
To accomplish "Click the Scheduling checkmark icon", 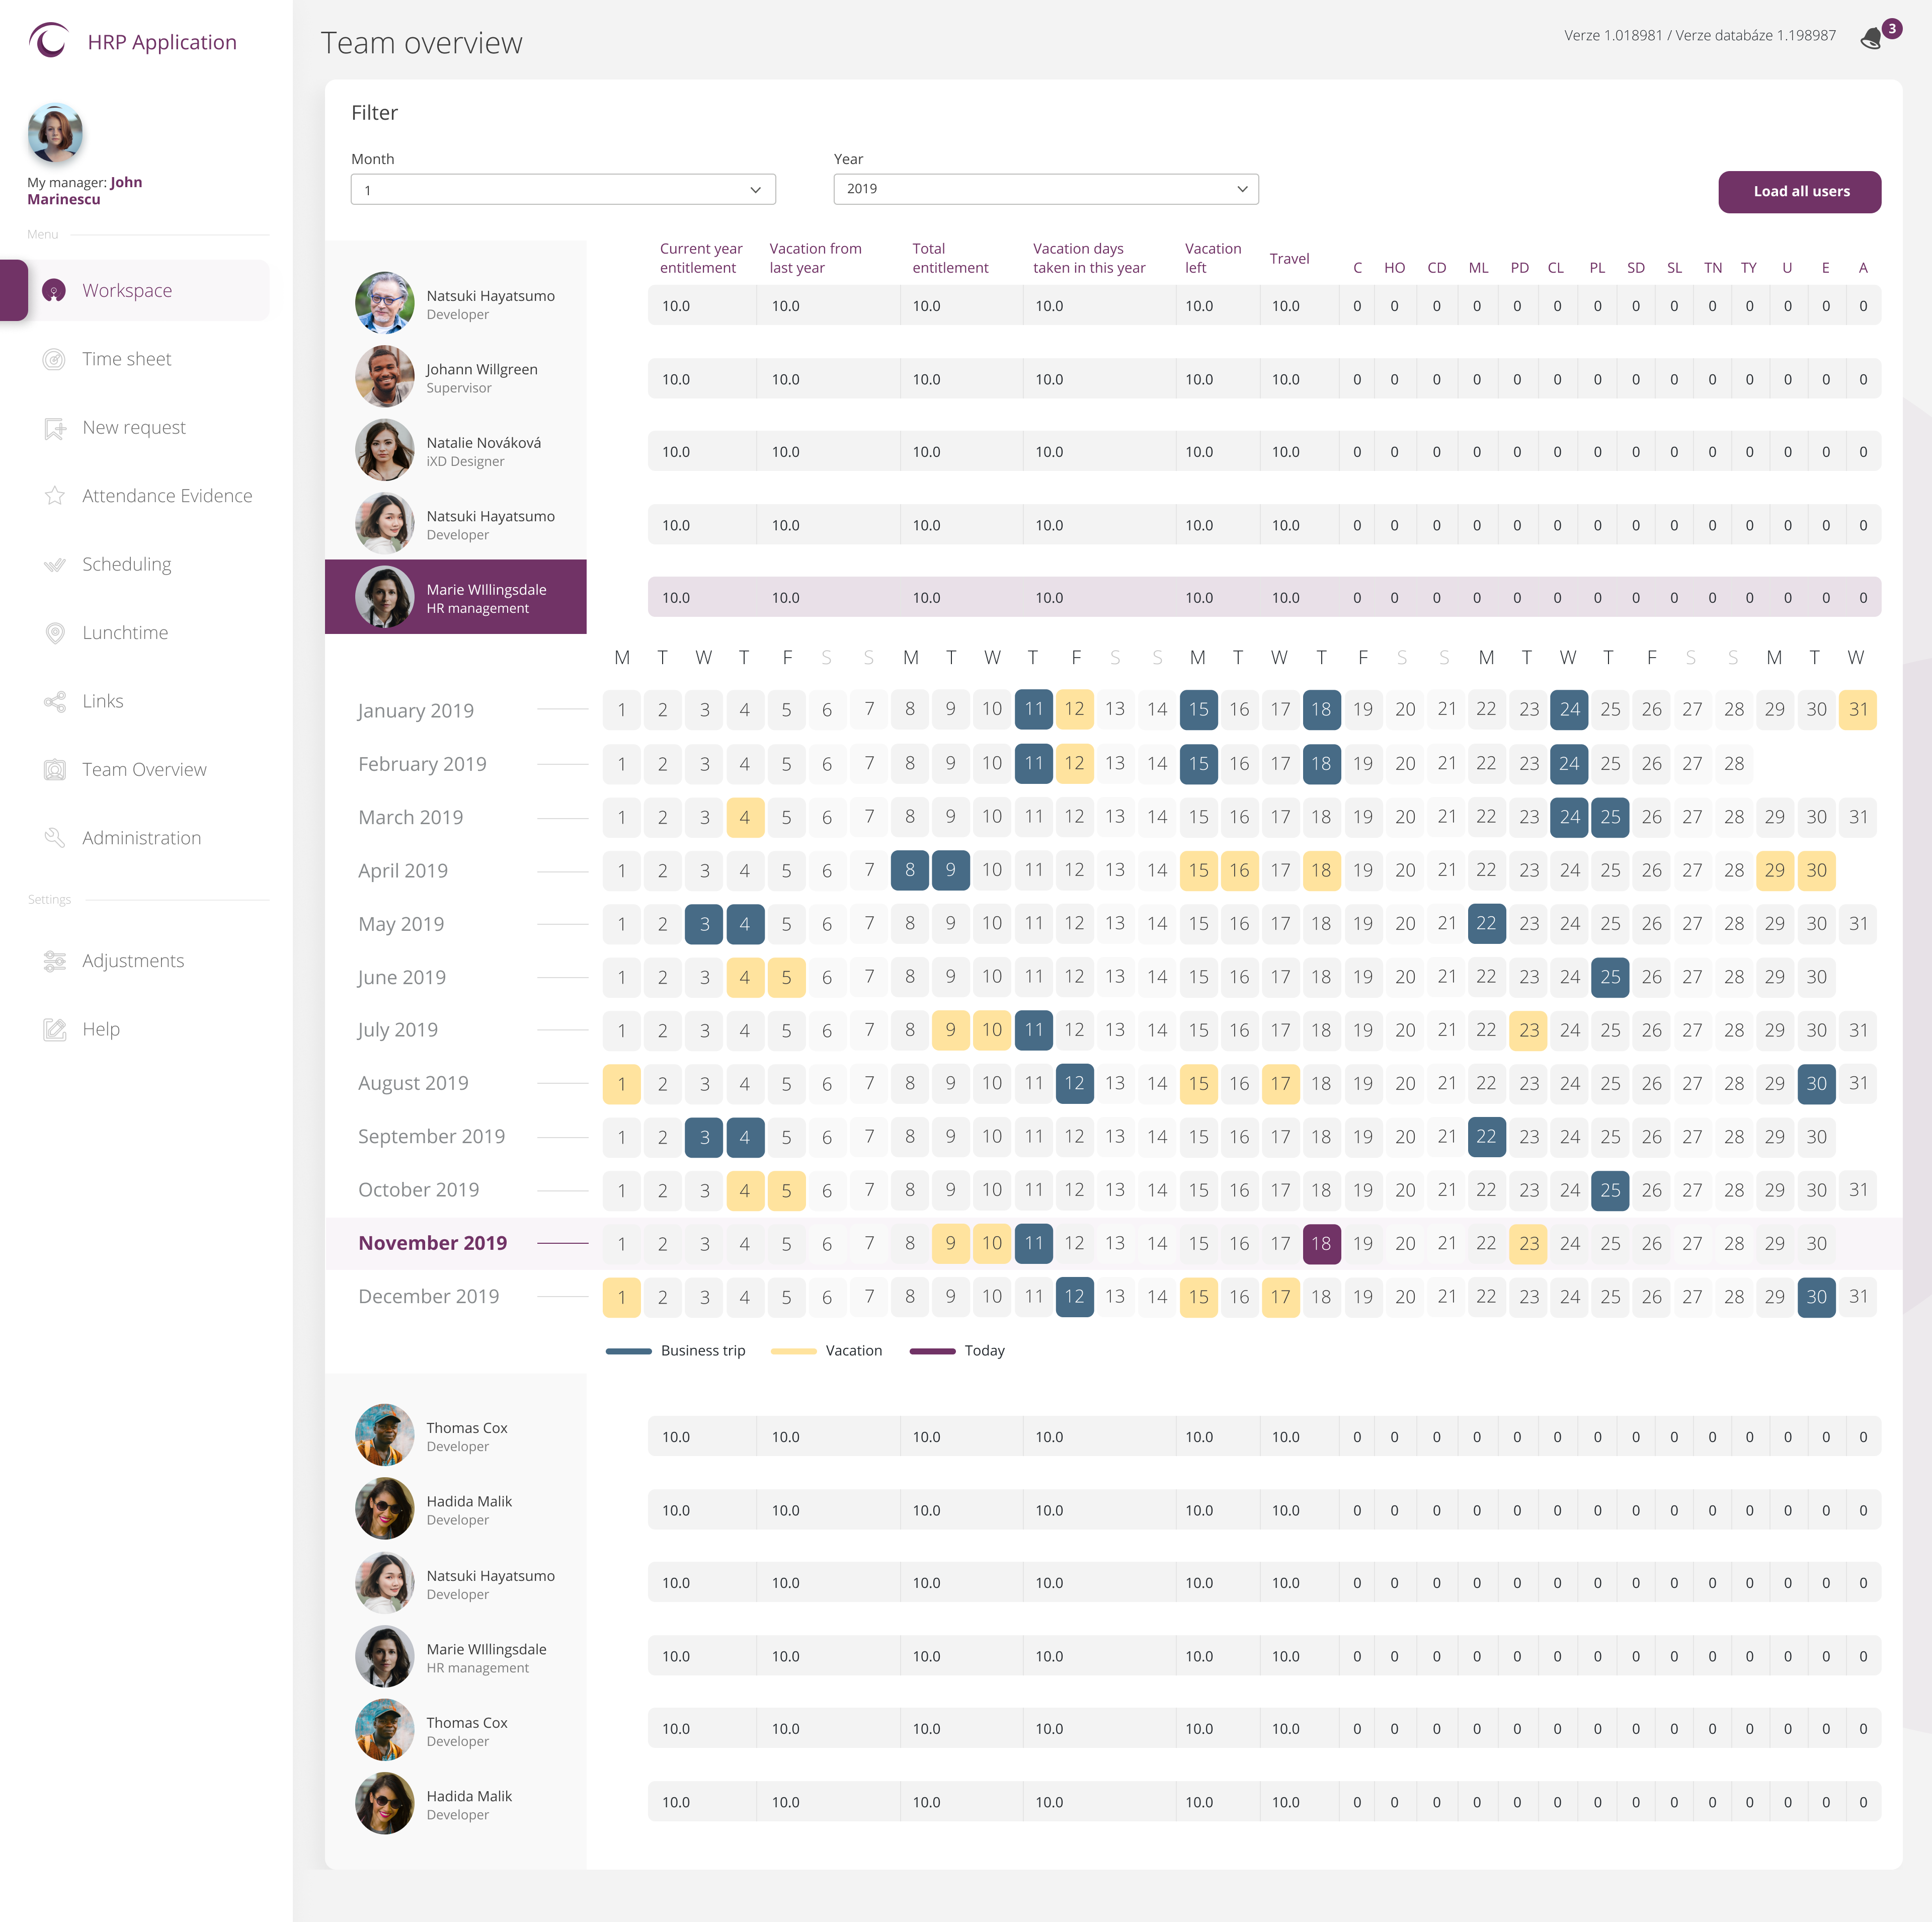I will click(54, 565).
